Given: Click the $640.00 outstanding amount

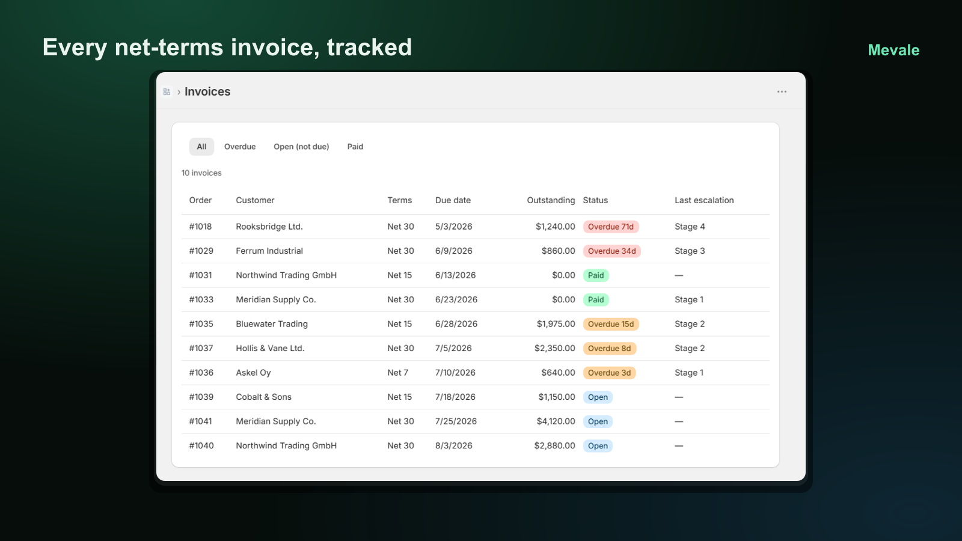Looking at the screenshot, I should 558,373.
